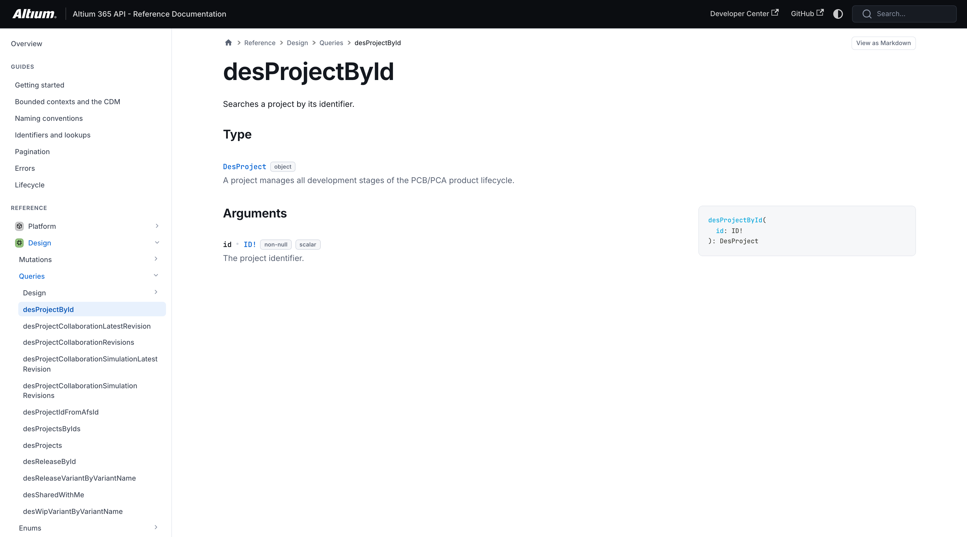Open the DesProject type link

coord(244,167)
